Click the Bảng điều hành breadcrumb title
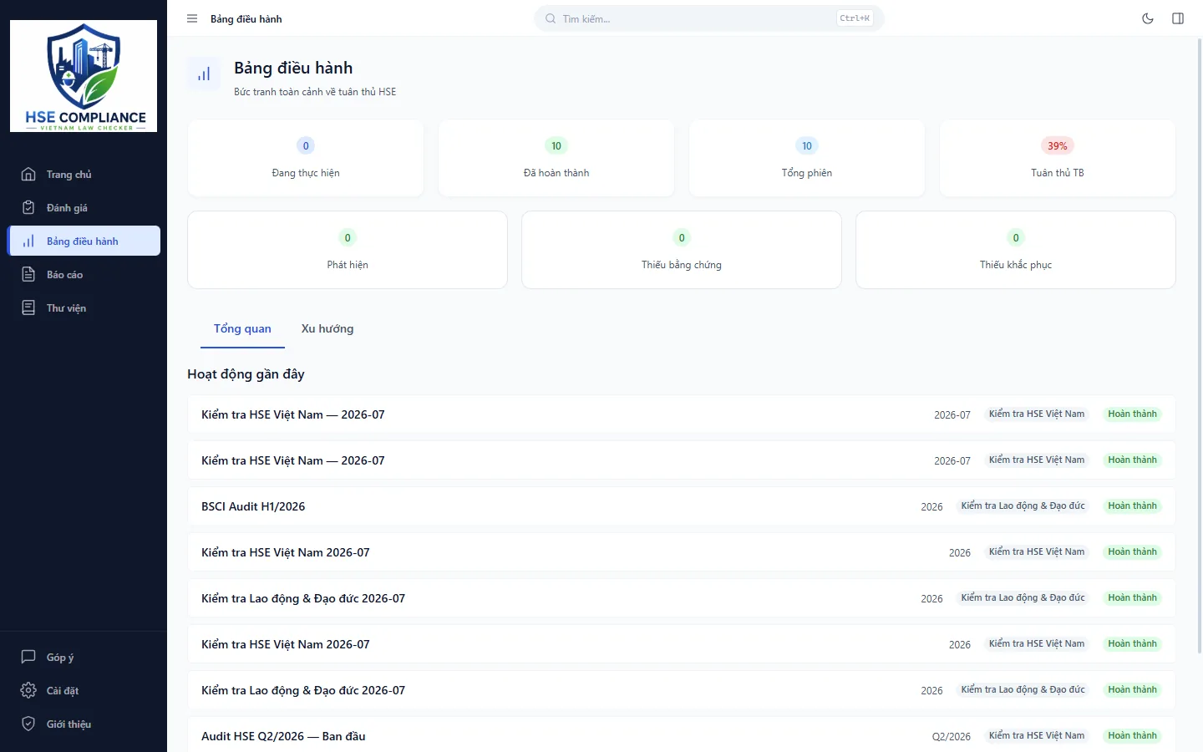The height and width of the screenshot is (752, 1203). [246, 19]
